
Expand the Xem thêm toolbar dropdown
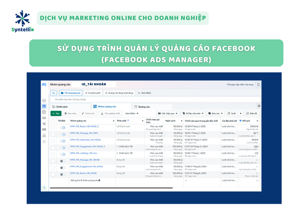tap(132, 114)
